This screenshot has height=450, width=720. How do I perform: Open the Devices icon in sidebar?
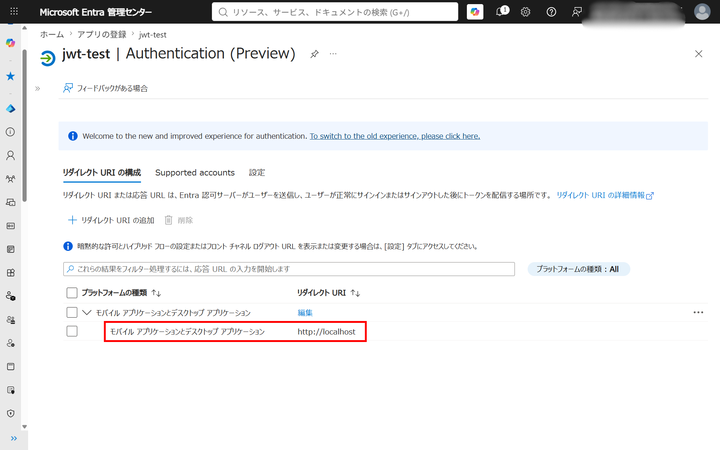click(x=10, y=202)
